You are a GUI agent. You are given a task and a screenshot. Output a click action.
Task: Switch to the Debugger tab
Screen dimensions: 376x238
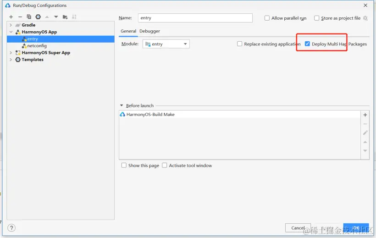pyautogui.click(x=149, y=31)
